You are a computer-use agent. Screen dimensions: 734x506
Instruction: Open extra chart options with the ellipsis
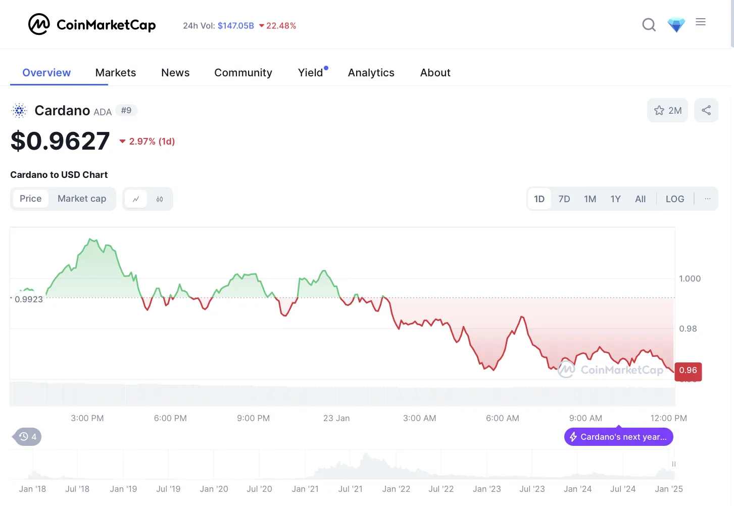pyautogui.click(x=707, y=199)
